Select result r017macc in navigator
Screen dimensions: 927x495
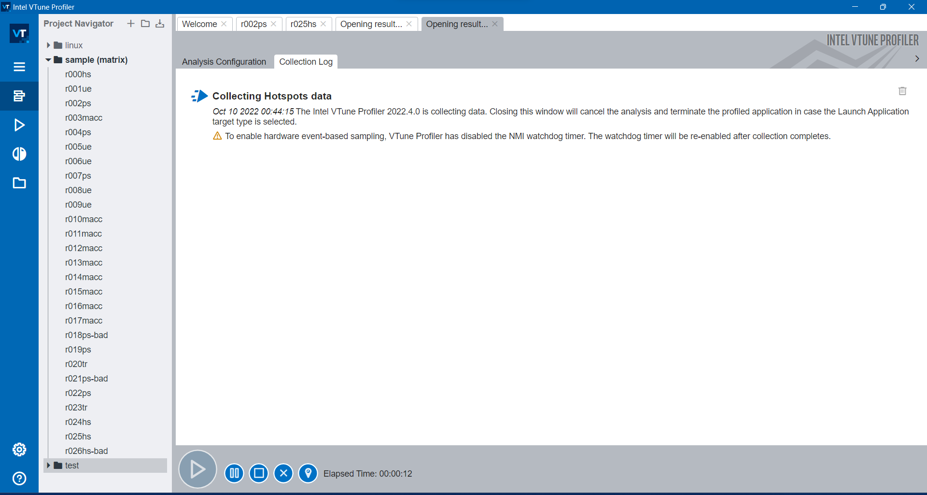(84, 321)
